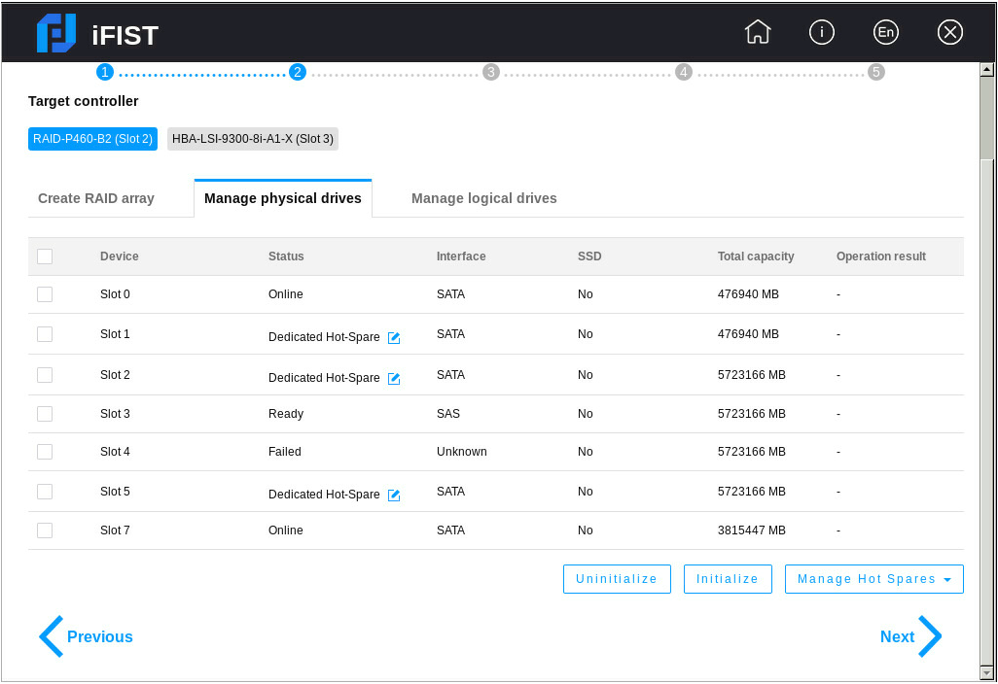Click the Slot 7 device name
Image resolution: width=998 pixels, height=684 pixels.
(115, 530)
